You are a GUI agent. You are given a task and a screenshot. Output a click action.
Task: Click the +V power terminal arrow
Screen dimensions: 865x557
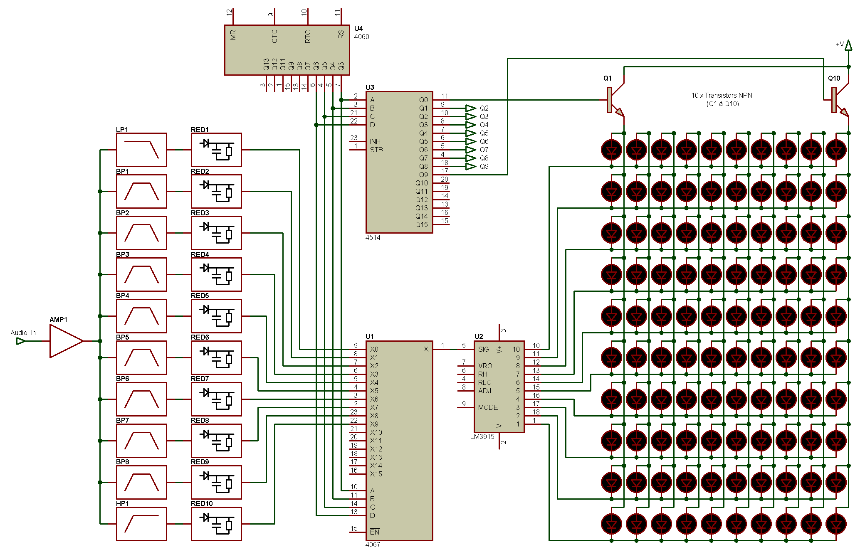pos(848,45)
